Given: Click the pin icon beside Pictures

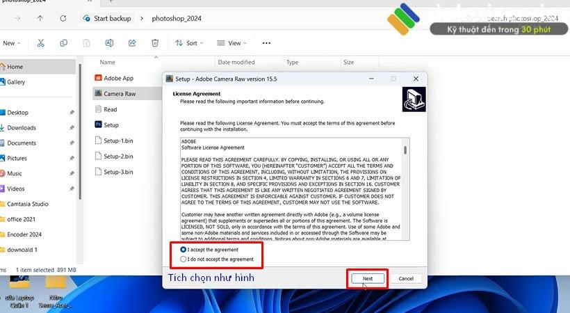Looking at the screenshot, I should coord(72,159).
